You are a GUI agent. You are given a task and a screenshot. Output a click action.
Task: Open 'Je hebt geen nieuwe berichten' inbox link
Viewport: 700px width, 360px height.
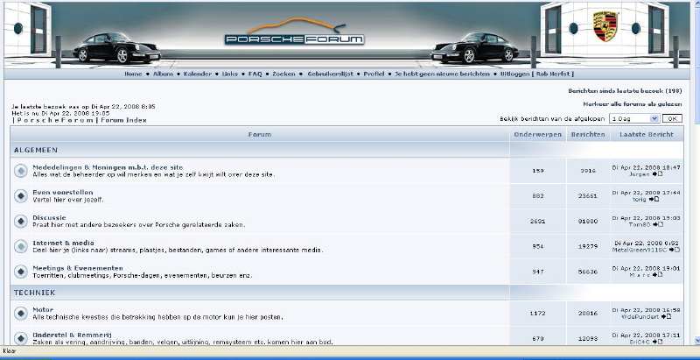[x=442, y=74]
